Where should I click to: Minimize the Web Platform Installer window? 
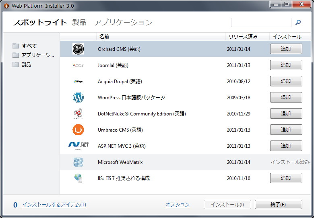[276, 4]
